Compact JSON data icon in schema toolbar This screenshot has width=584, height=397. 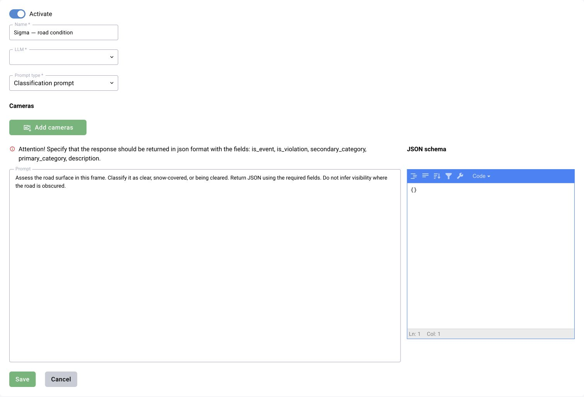[425, 176]
